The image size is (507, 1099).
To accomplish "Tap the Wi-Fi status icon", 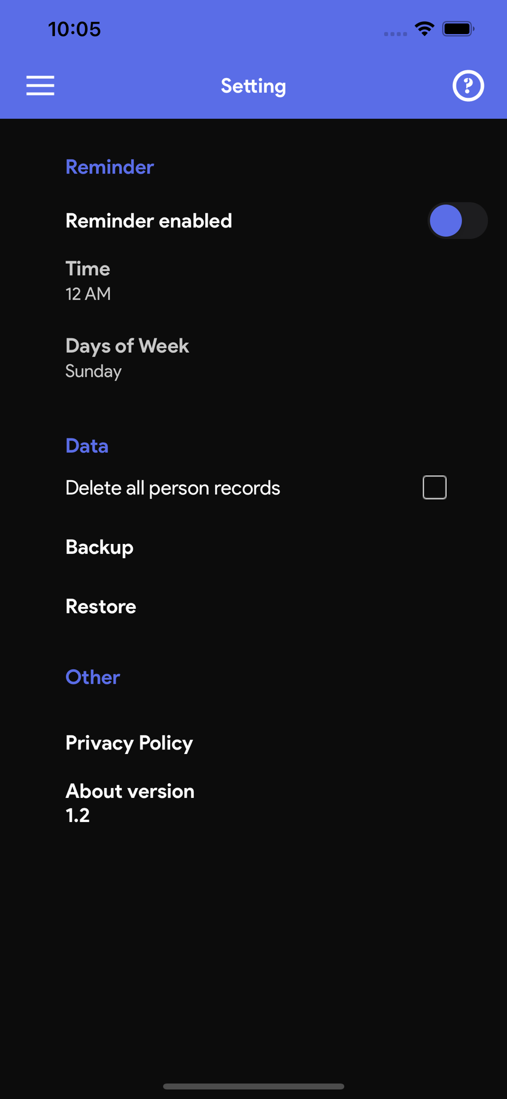I will (424, 29).
